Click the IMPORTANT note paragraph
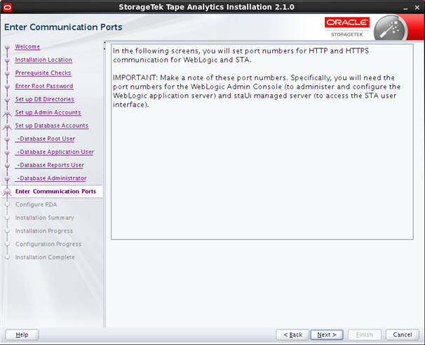The width and height of the screenshot is (425, 345). click(x=257, y=91)
